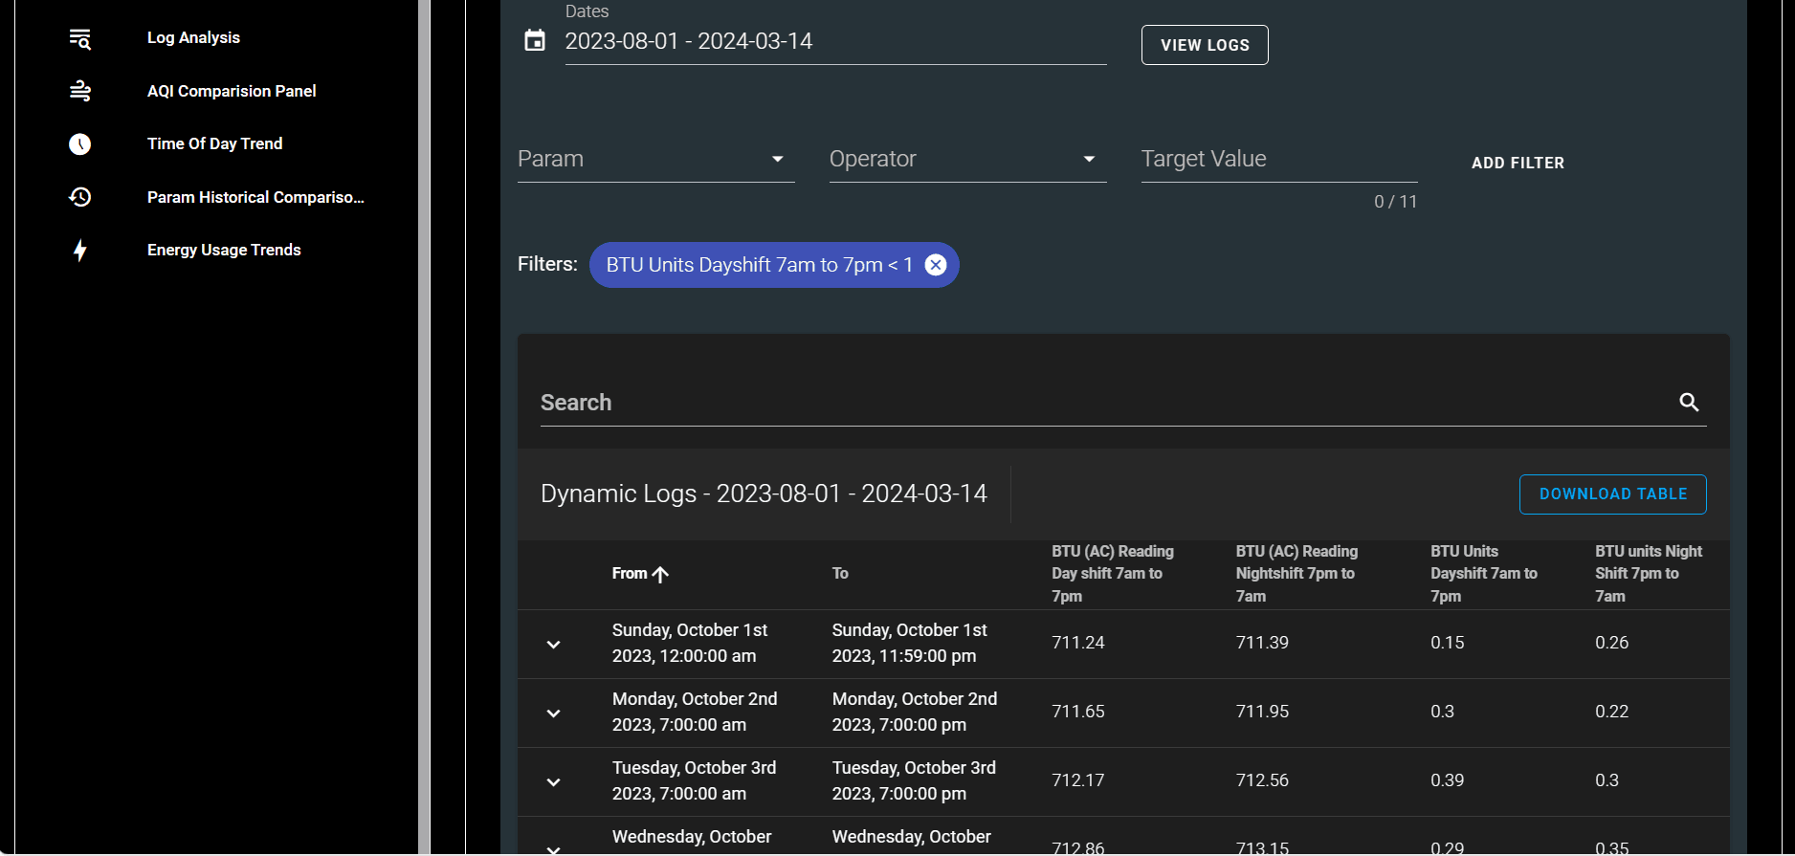The height and width of the screenshot is (856, 1795).
Task: Focus the Target Value input field
Action: pyautogui.click(x=1278, y=160)
